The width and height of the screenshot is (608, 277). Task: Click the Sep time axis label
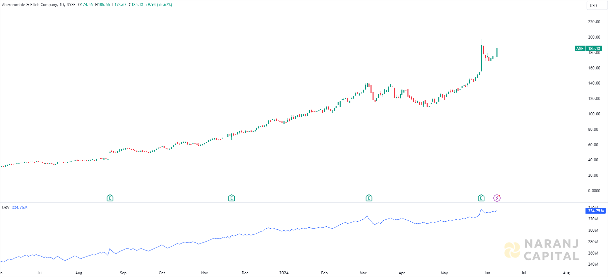[123, 273]
